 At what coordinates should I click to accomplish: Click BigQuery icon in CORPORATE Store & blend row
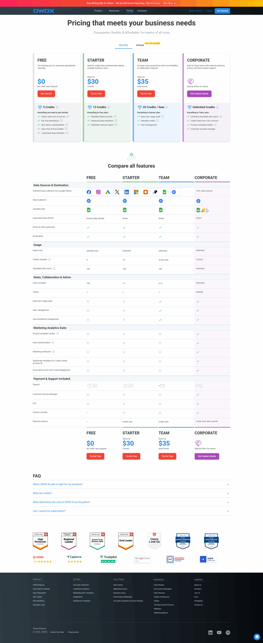click(198, 201)
